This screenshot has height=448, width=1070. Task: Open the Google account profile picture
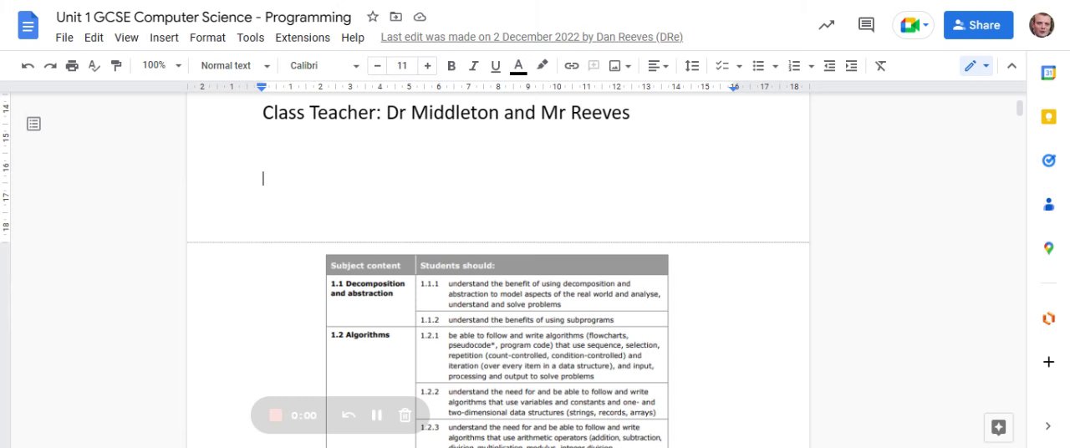pyautogui.click(x=1042, y=25)
